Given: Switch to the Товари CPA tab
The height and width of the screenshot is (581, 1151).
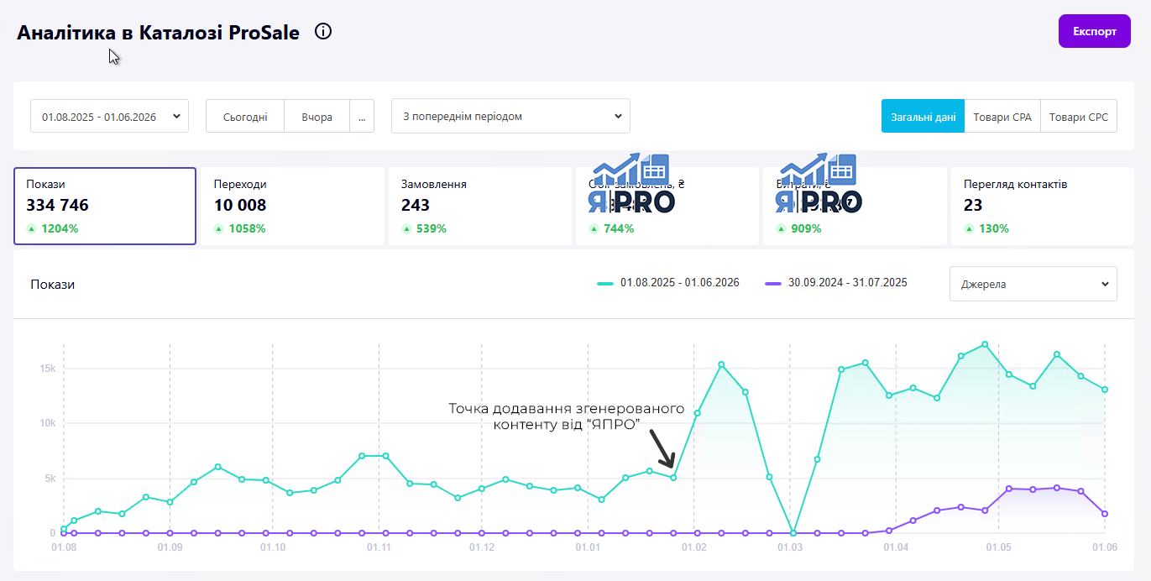Looking at the screenshot, I should pyautogui.click(x=1002, y=117).
